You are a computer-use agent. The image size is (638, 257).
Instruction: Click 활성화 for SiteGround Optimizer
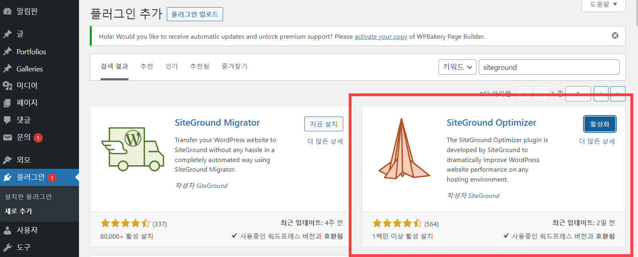[600, 124]
